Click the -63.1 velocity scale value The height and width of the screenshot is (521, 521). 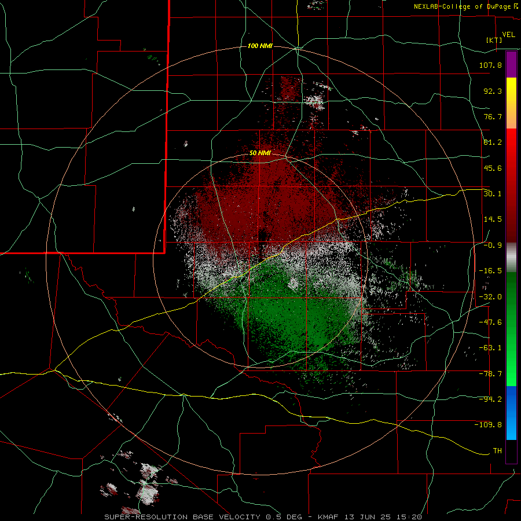point(490,348)
